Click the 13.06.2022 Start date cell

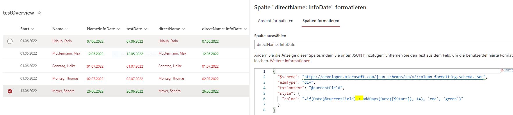[28, 91]
